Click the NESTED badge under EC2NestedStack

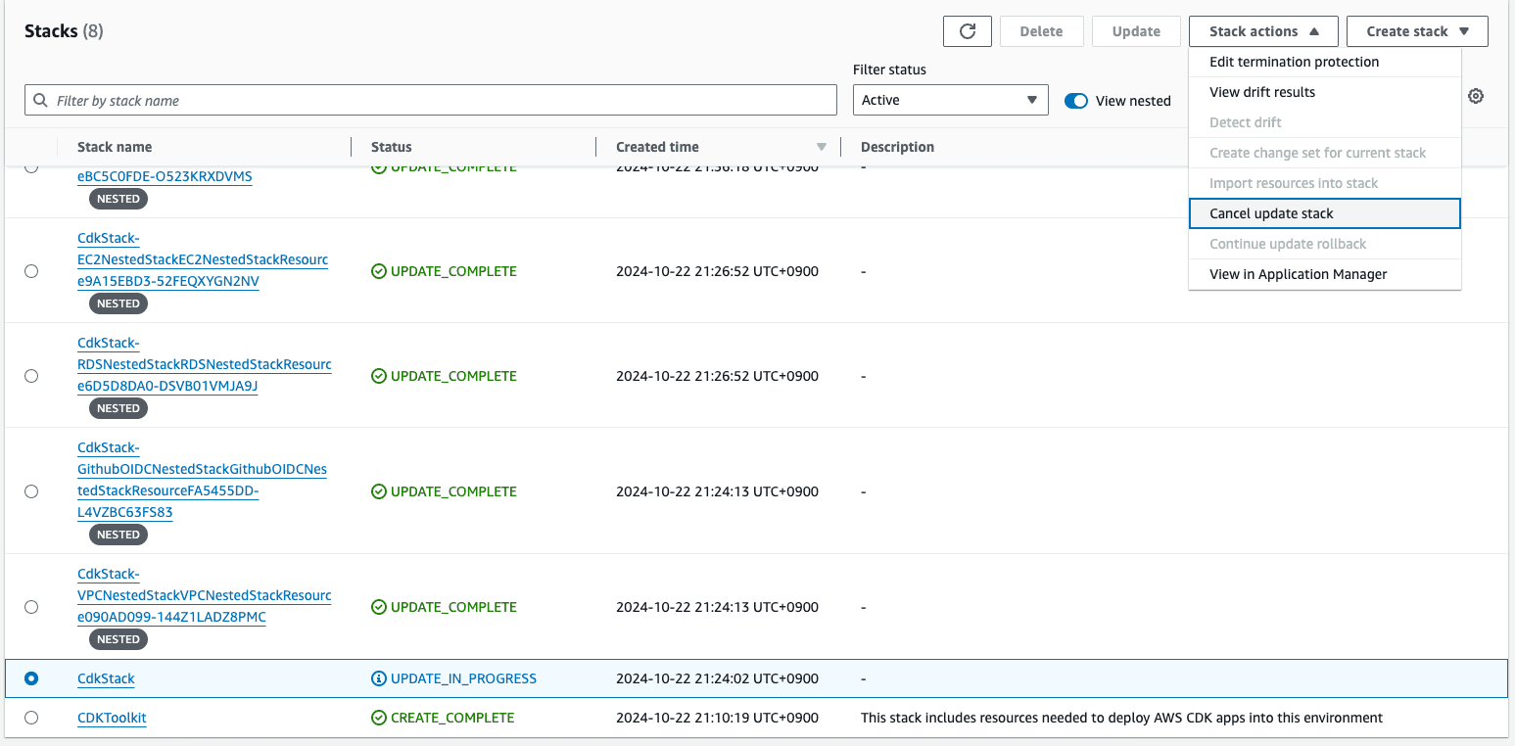pos(118,303)
